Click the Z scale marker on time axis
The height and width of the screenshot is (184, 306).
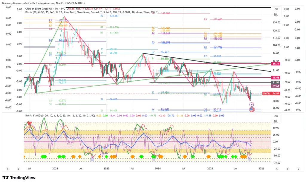click(x=18, y=168)
